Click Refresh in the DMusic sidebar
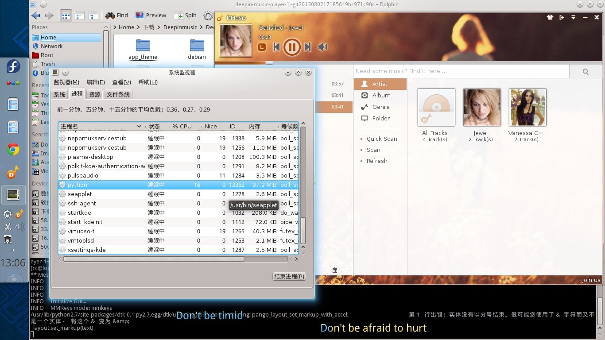605x340 pixels. coord(376,161)
